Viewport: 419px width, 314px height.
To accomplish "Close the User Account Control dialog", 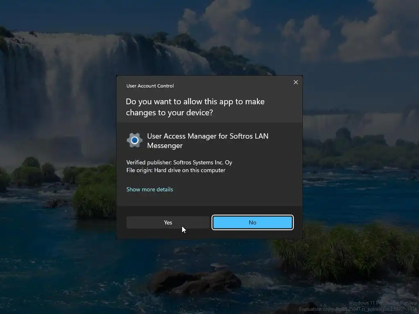I will click(x=295, y=82).
